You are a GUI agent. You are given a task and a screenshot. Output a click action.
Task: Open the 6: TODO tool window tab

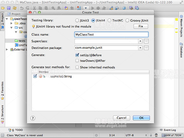click(16, 130)
